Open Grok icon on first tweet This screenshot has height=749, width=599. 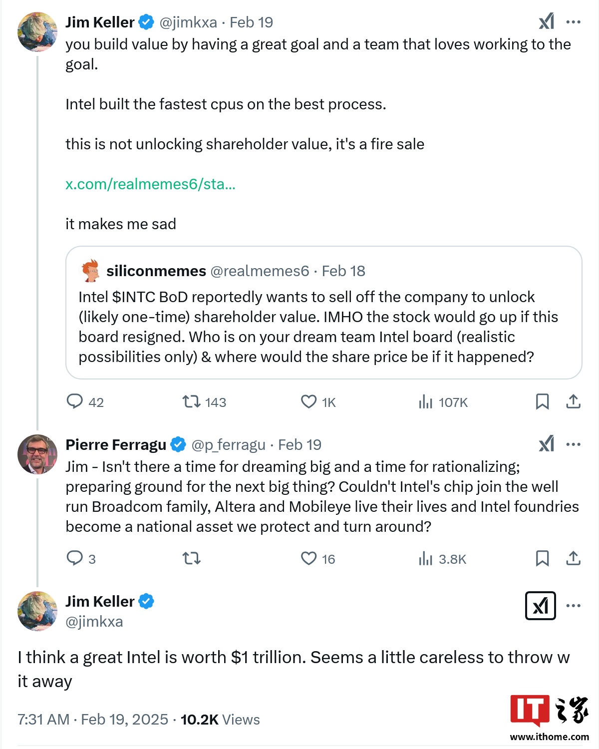(547, 22)
